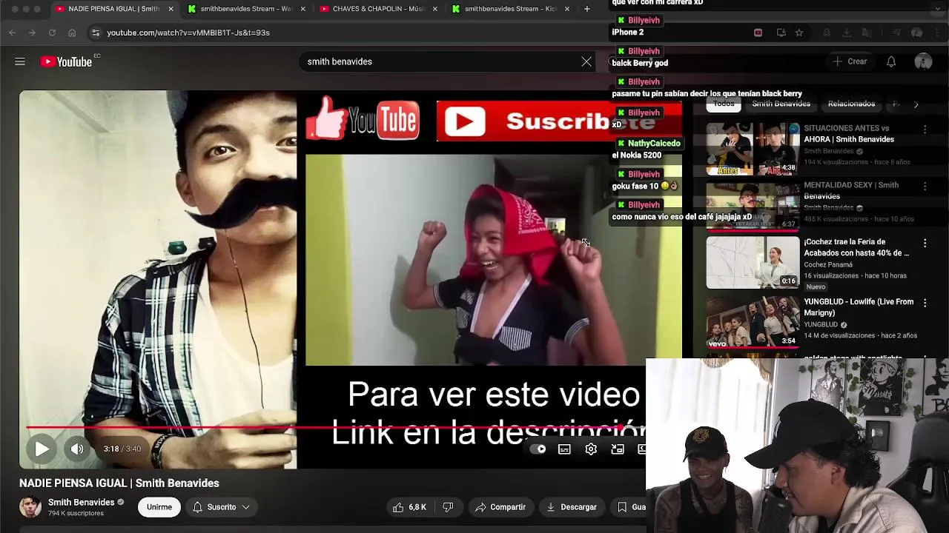Image resolution: width=949 pixels, height=533 pixels.
Task: Open the SITUACIONES ANTES vs AHORA thumbnail
Action: click(753, 149)
